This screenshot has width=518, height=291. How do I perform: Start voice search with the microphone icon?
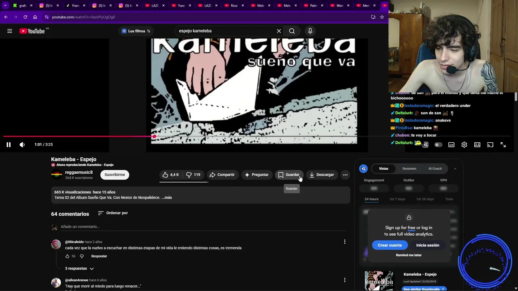pos(310,31)
